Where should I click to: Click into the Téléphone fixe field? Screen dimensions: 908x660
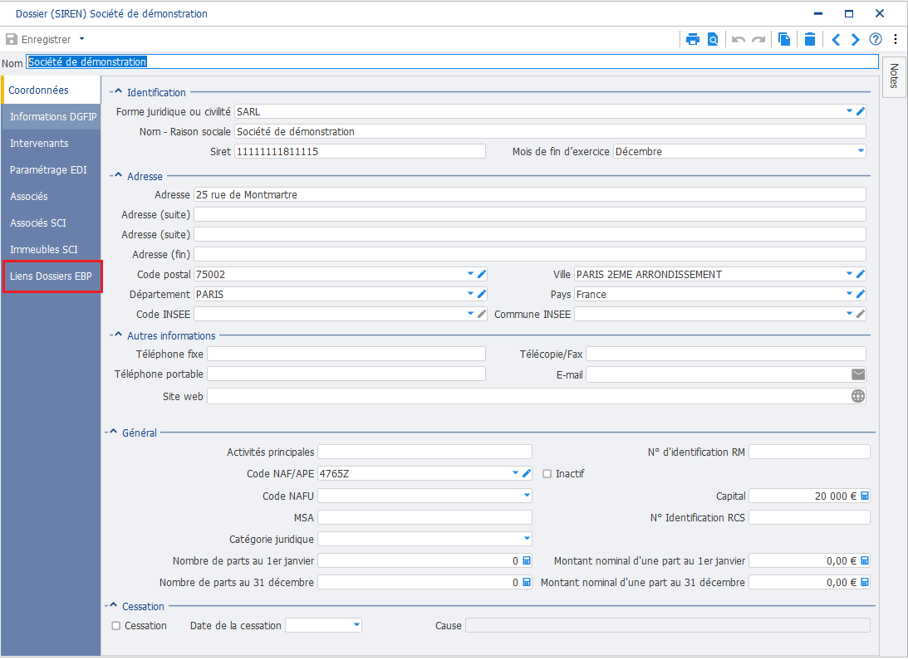click(x=346, y=354)
